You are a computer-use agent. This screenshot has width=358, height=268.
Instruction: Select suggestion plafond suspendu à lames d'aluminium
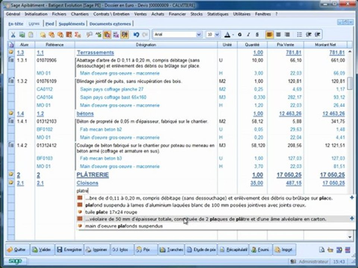click(195, 205)
